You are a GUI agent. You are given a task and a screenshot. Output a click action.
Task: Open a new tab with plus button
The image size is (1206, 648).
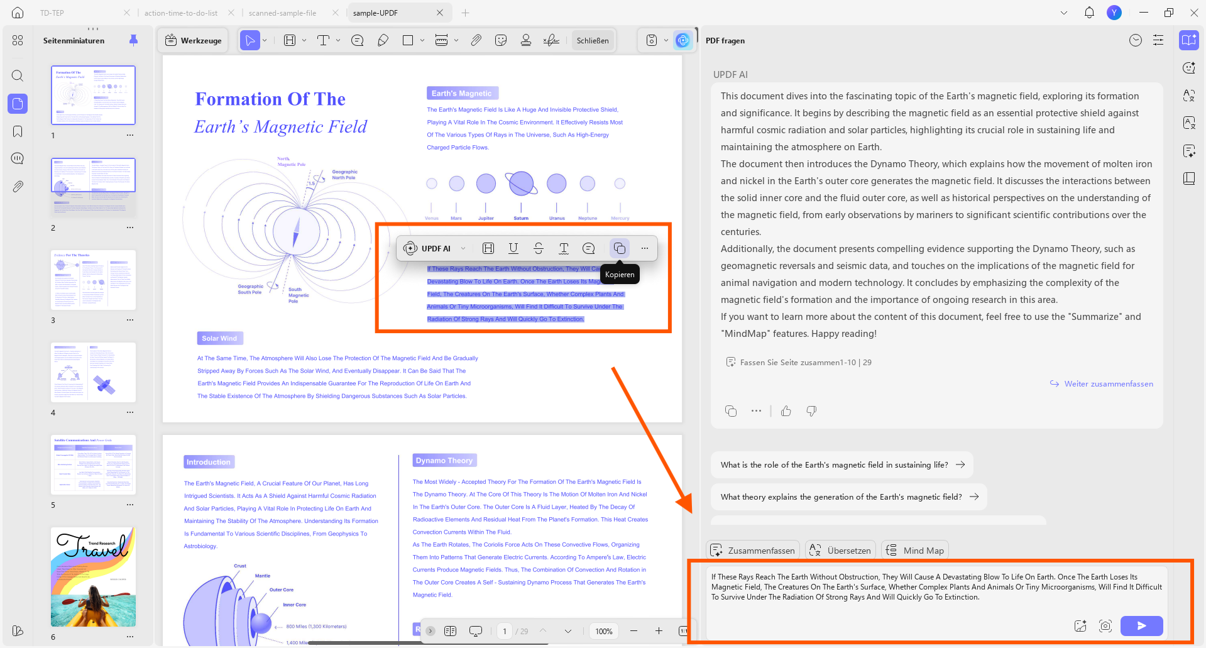click(x=465, y=13)
